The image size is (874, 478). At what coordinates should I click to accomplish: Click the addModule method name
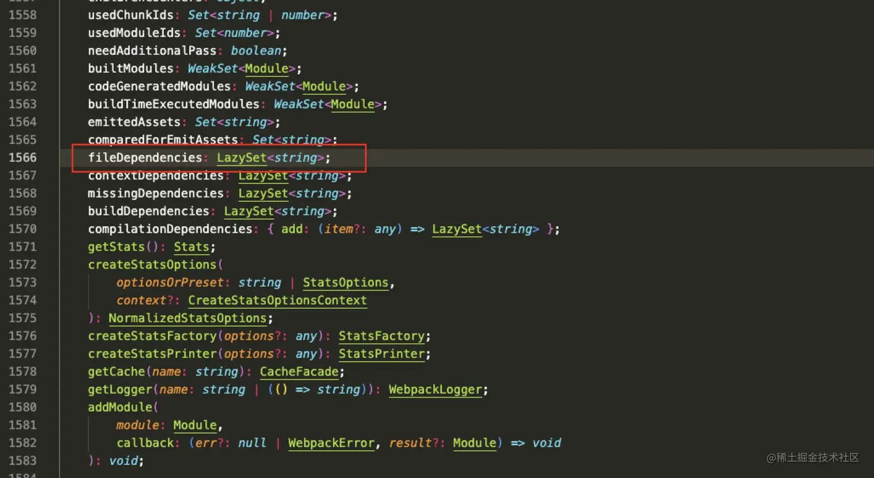point(120,408)
